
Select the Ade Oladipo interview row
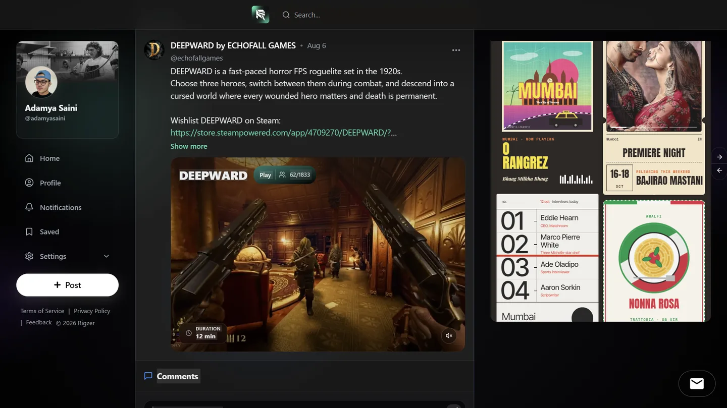[547, 267]
